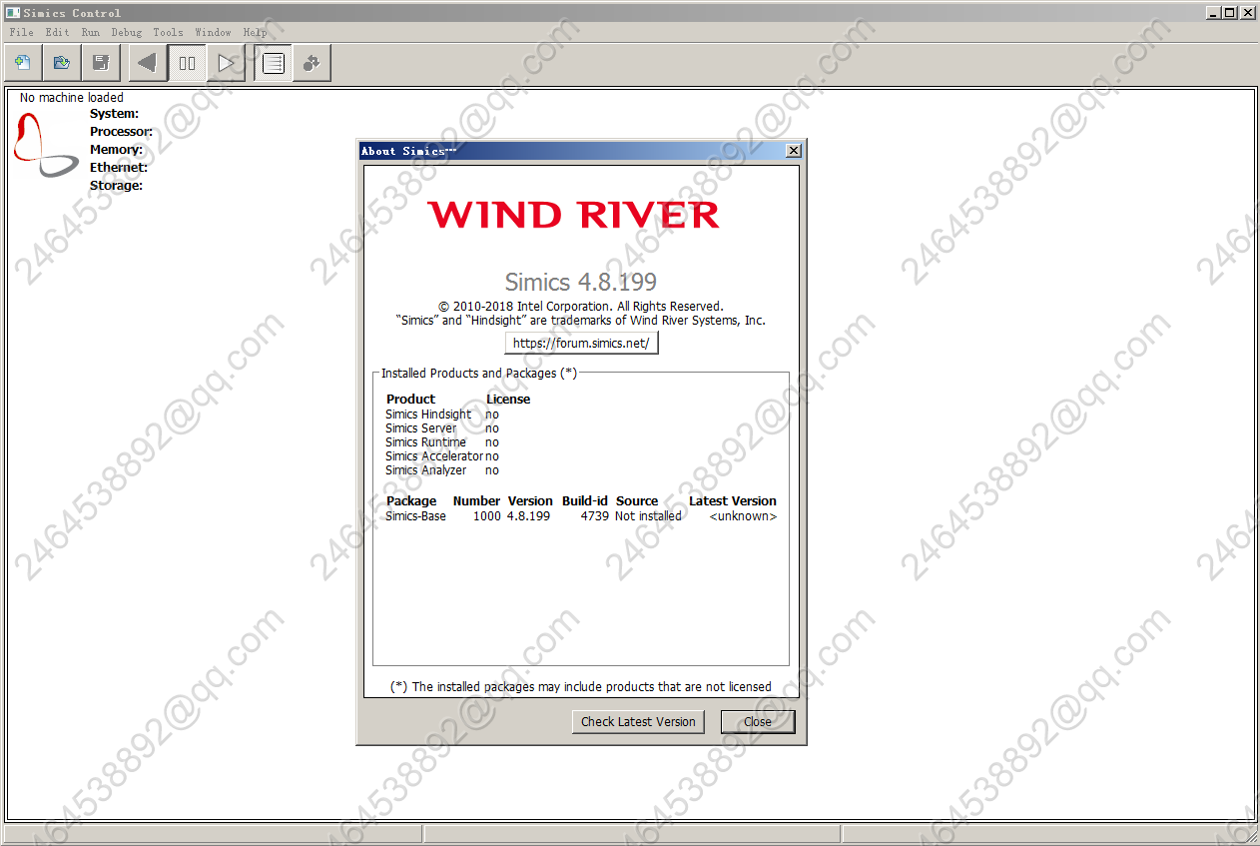Click the 'License' column header
Viewport: 1260px width, 846px height.
508,400
